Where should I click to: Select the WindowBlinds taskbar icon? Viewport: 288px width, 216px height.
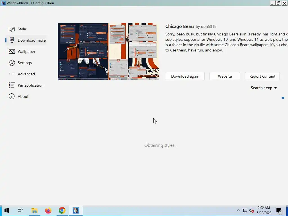pos(76,210)
